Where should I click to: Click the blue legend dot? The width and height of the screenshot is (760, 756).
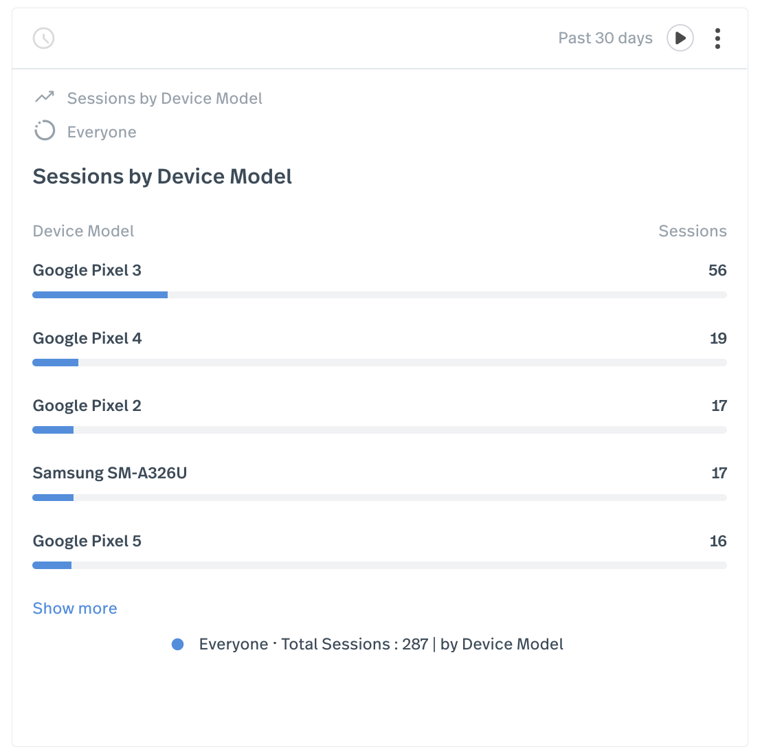(178, 644)
